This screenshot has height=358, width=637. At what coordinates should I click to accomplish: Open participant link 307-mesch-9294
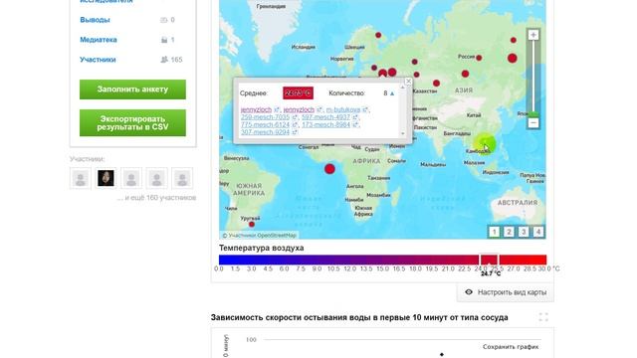coord(266,132)
